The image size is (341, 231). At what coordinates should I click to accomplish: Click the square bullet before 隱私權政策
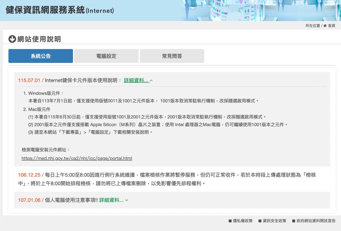pyautogui.click(x=230, y=221)
